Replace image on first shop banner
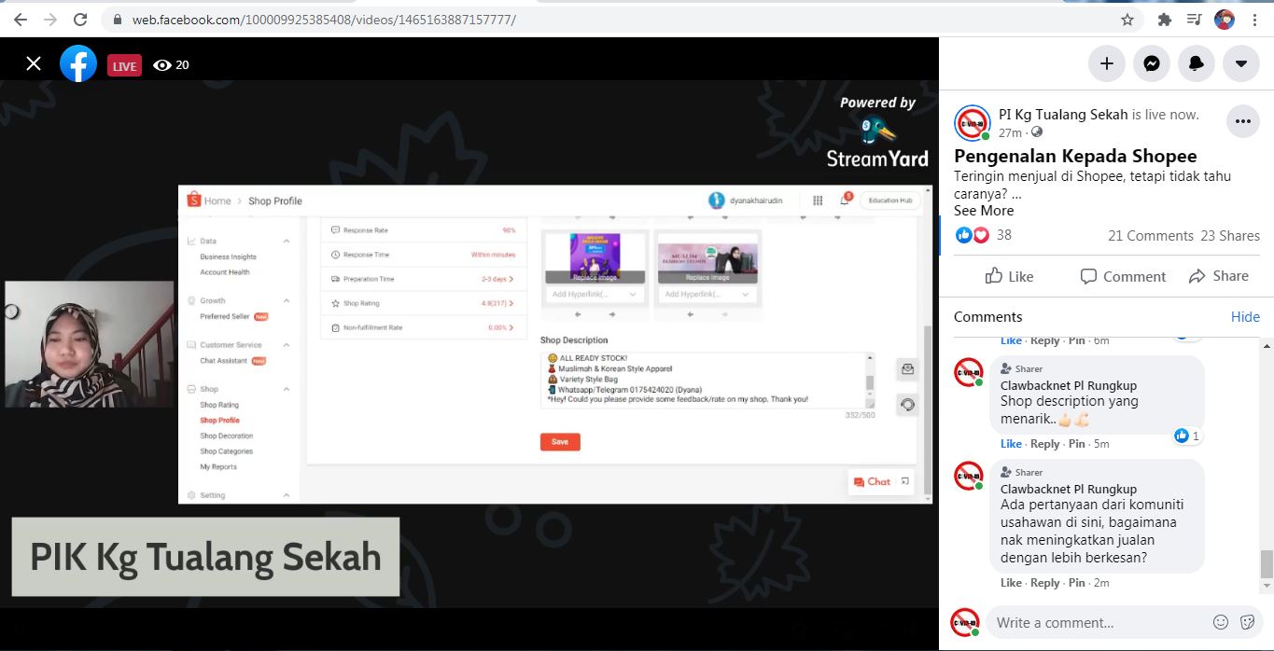The width and height of the screenshot is (1274, 651). (x=595, y=277)
